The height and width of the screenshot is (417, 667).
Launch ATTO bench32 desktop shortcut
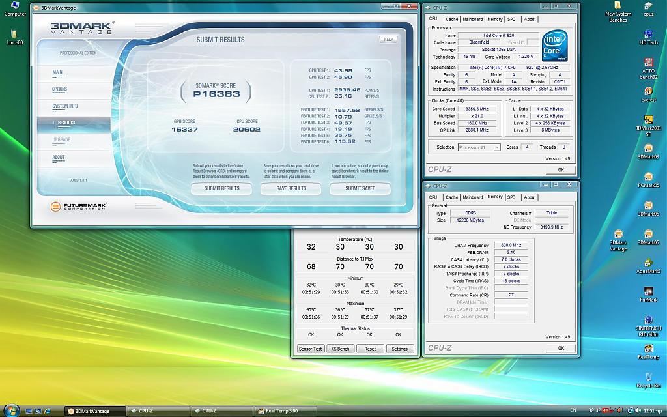click(x=648, y=68)
